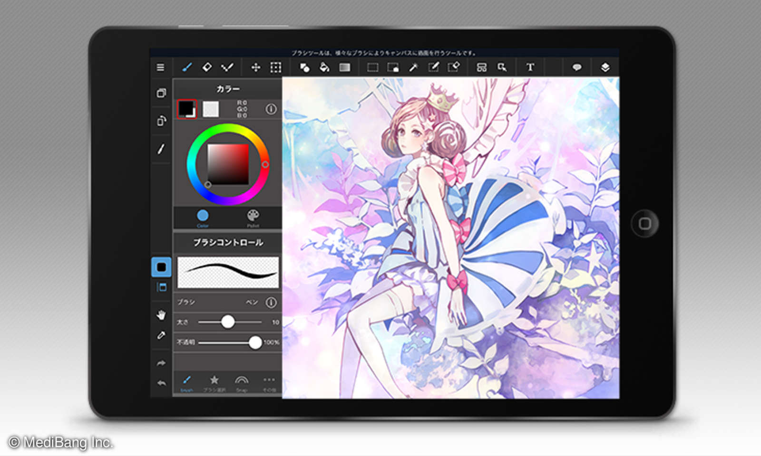Image resolution: width=761 pixels, height=456 pixels.
Task: Open the Layers panel icon
Action: 605,67
